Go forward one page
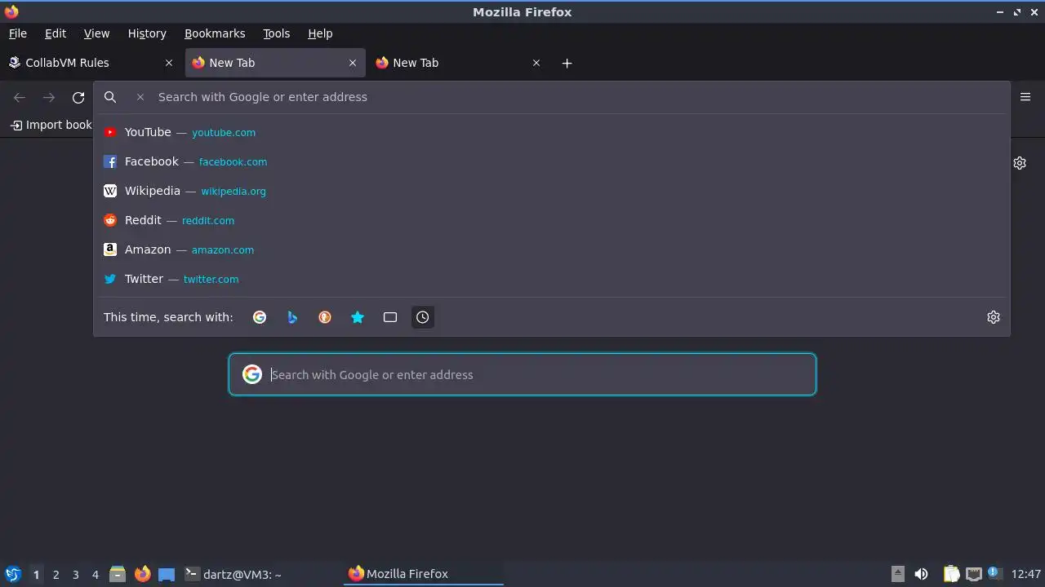 tap(49, 97)
